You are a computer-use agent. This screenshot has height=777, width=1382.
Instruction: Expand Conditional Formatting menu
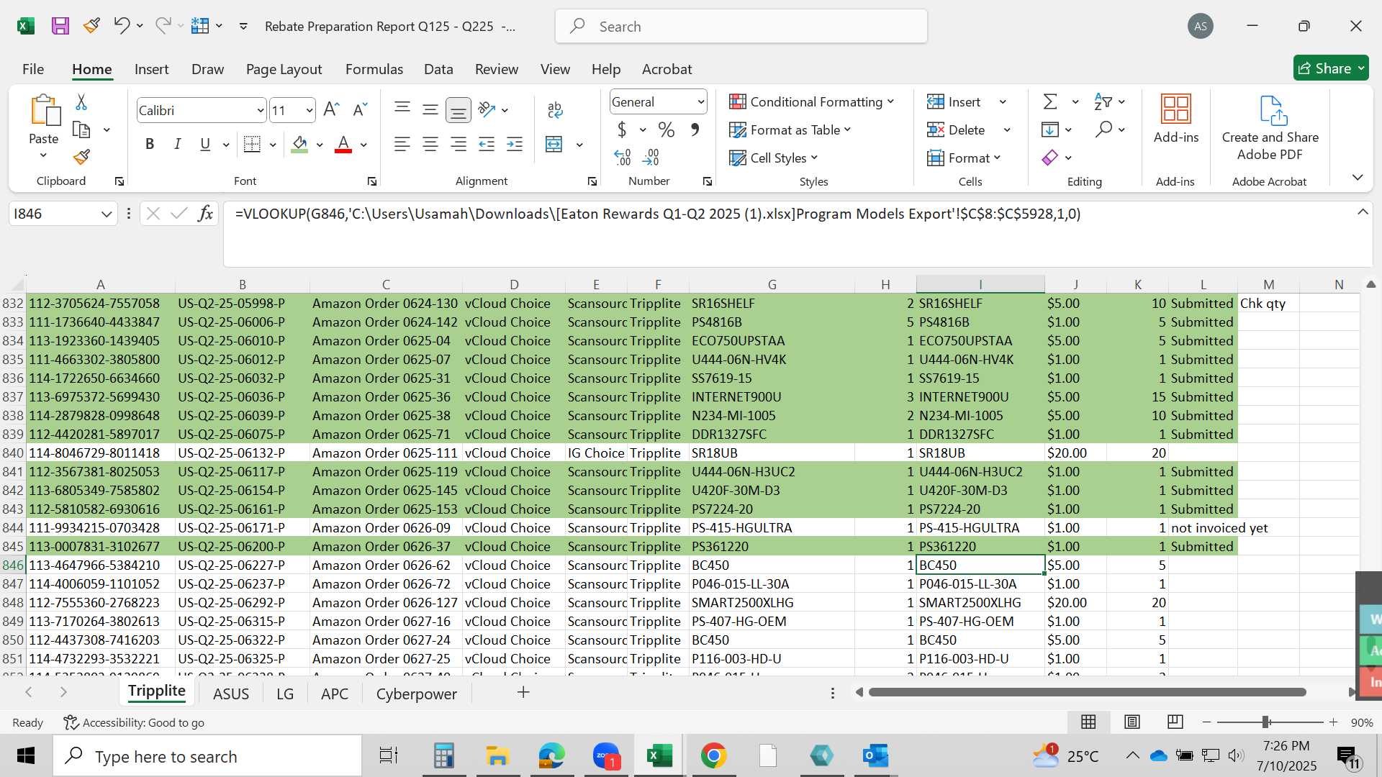pos(811,102)
